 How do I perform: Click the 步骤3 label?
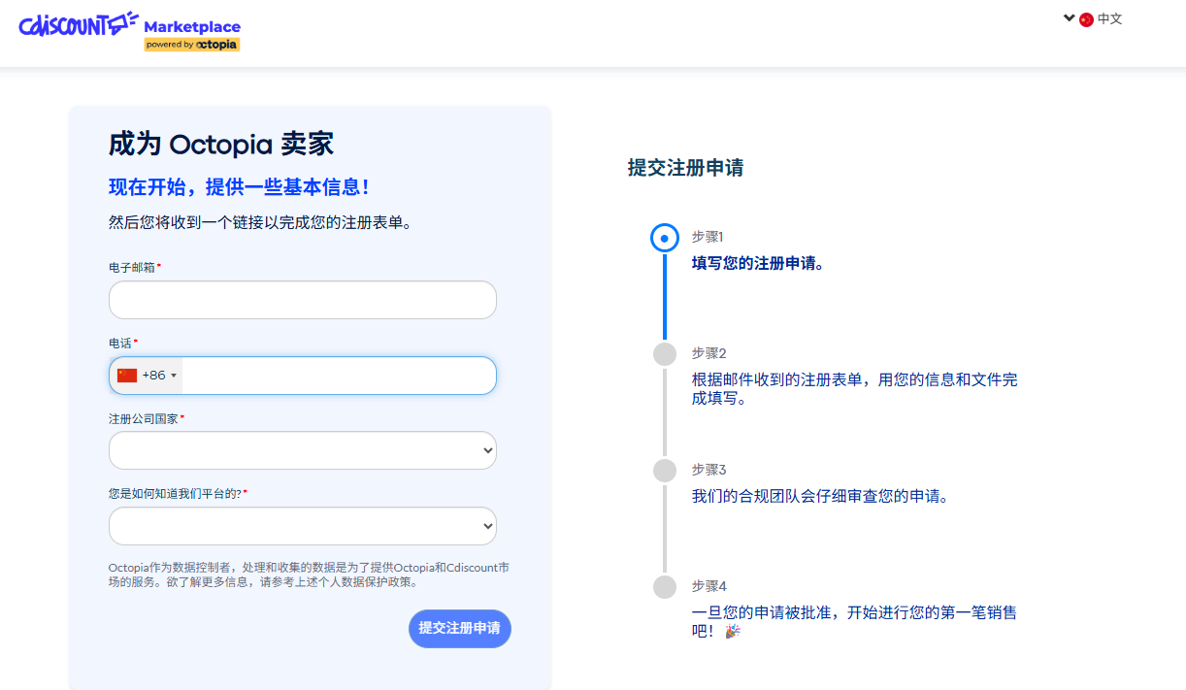pos(709,470)
